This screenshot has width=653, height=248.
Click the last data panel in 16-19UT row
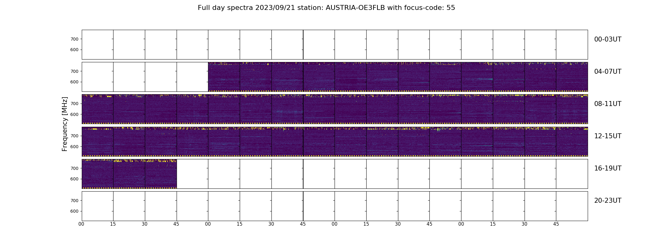161,174
